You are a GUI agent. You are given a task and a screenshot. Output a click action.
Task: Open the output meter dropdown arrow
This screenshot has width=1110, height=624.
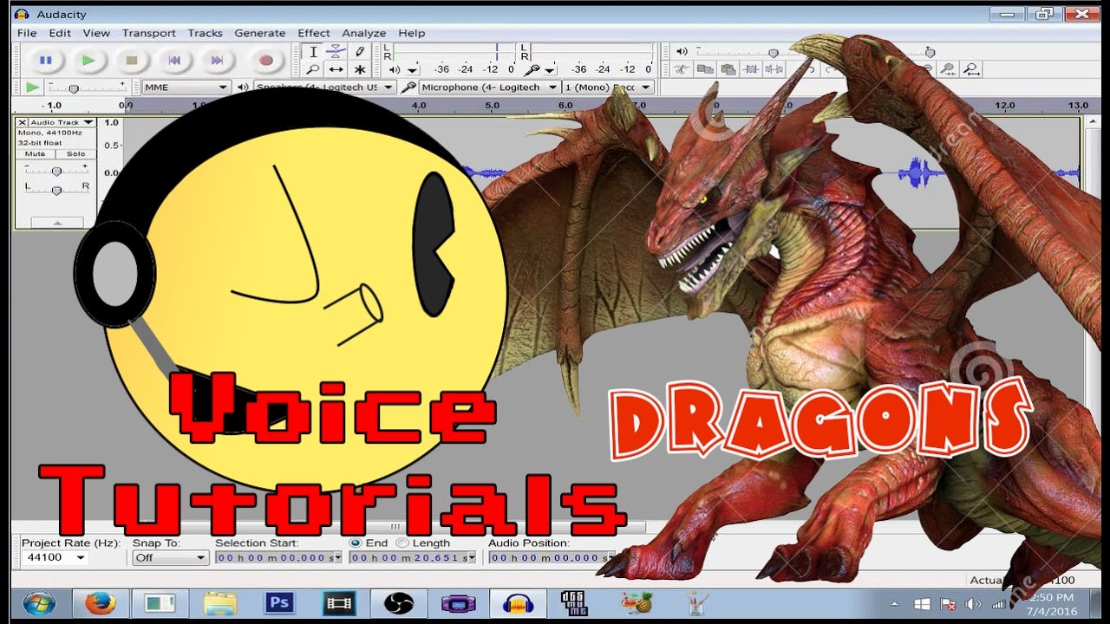[412, 70]
